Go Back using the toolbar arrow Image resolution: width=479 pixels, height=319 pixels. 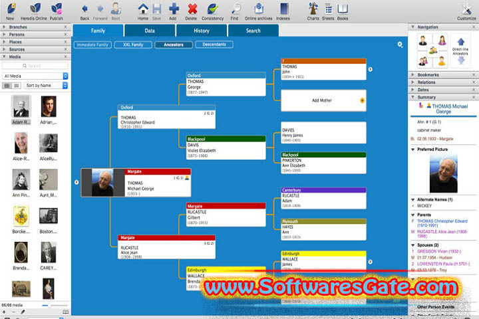click(84, 9)
